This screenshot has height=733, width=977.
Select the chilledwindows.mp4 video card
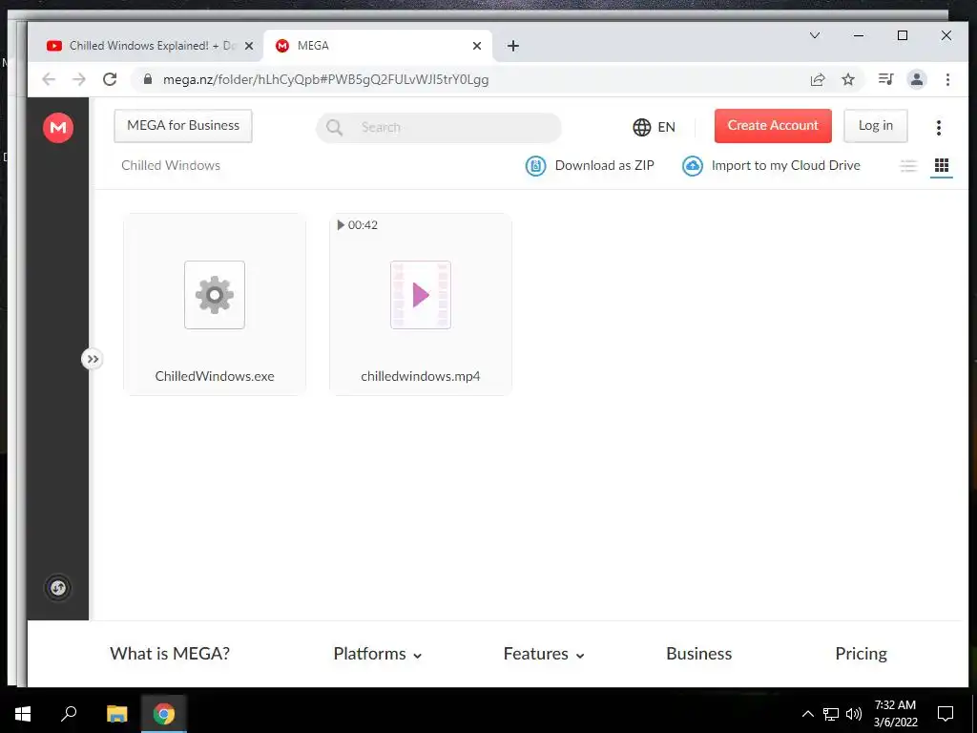pyautogui.click(x=421, y=304)
